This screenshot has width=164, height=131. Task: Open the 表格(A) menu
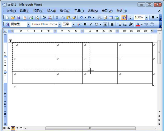pos(93,11)
